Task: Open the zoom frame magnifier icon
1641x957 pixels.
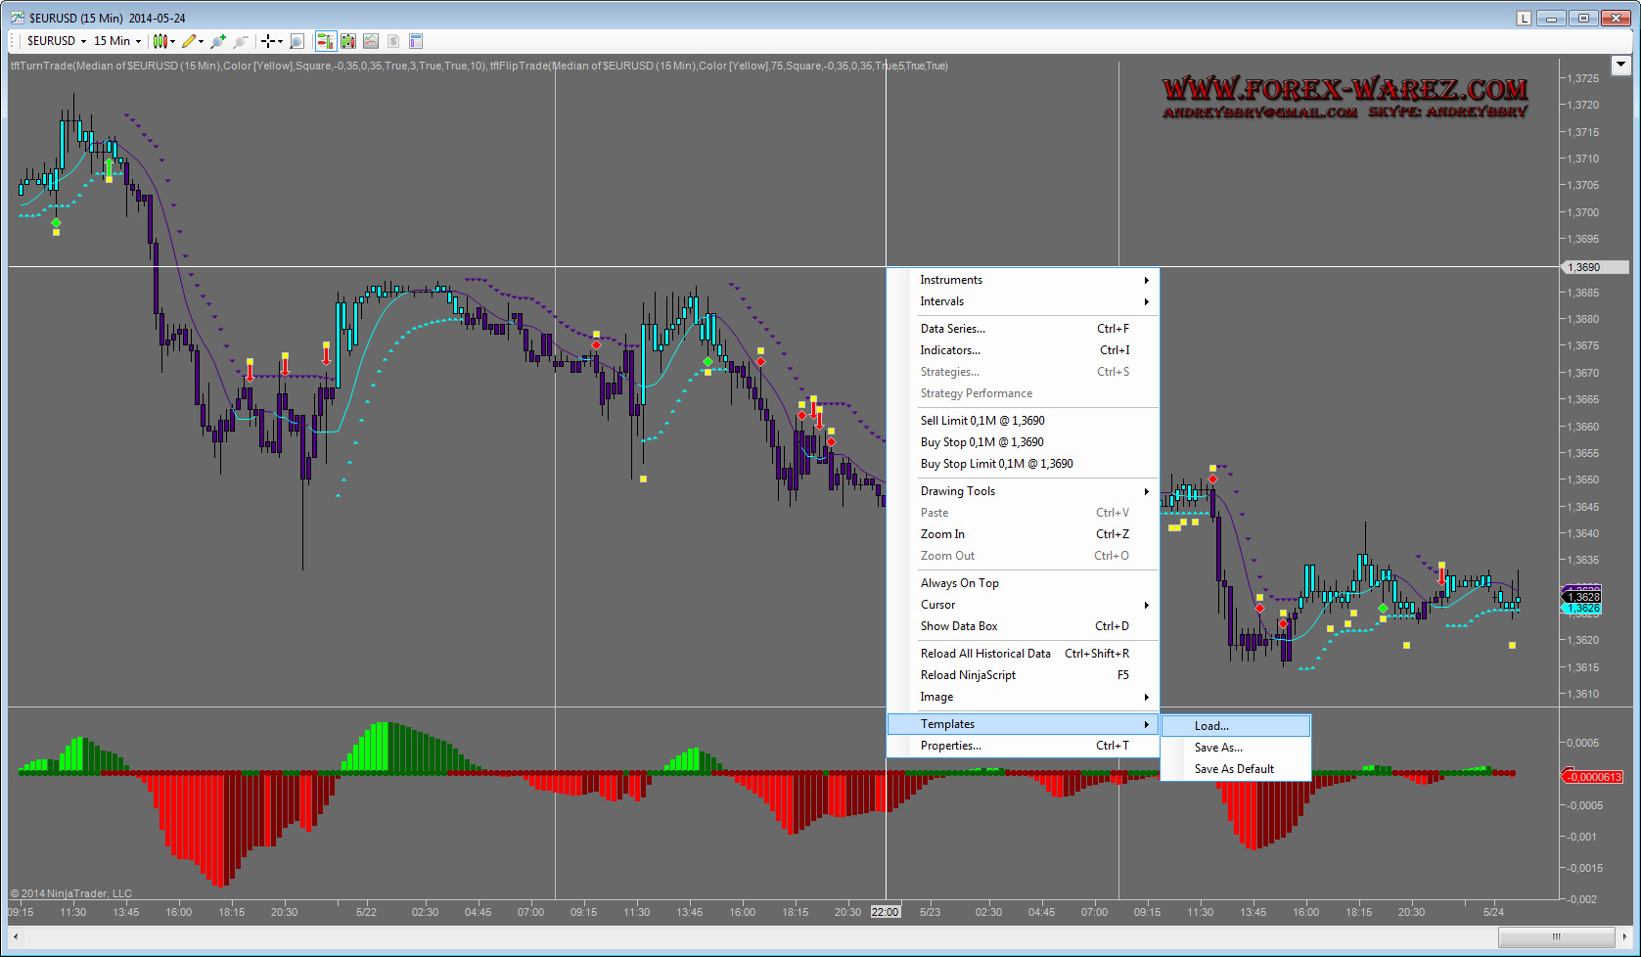Action: [296, 41]
